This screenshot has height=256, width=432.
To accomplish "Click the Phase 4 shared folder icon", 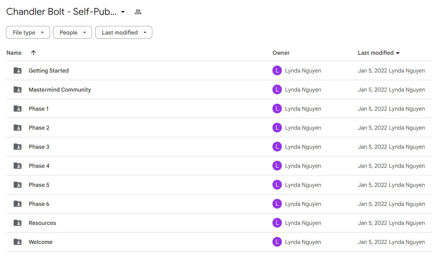I will pyautogui.click(x=18, y=166).
